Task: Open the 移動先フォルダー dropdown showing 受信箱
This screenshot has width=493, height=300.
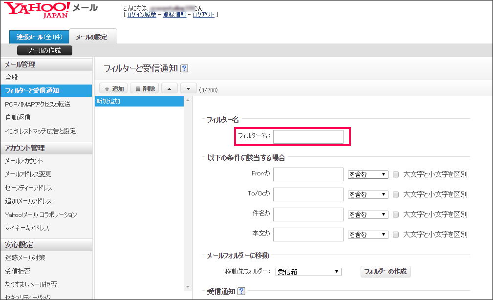Action: coord(308,272)
